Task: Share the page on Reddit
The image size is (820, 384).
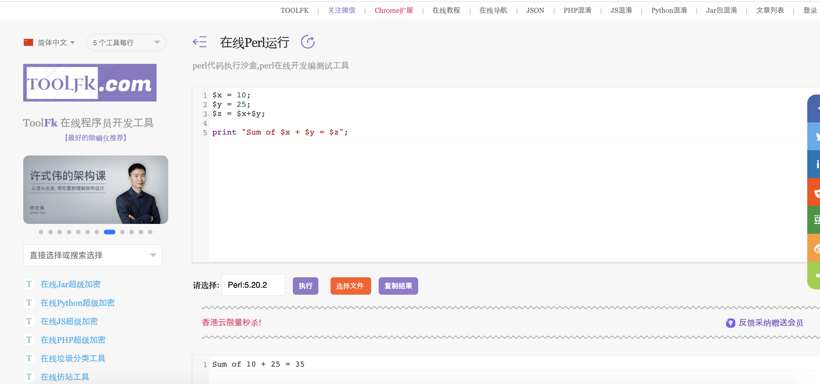Action: tap(816, 192)
